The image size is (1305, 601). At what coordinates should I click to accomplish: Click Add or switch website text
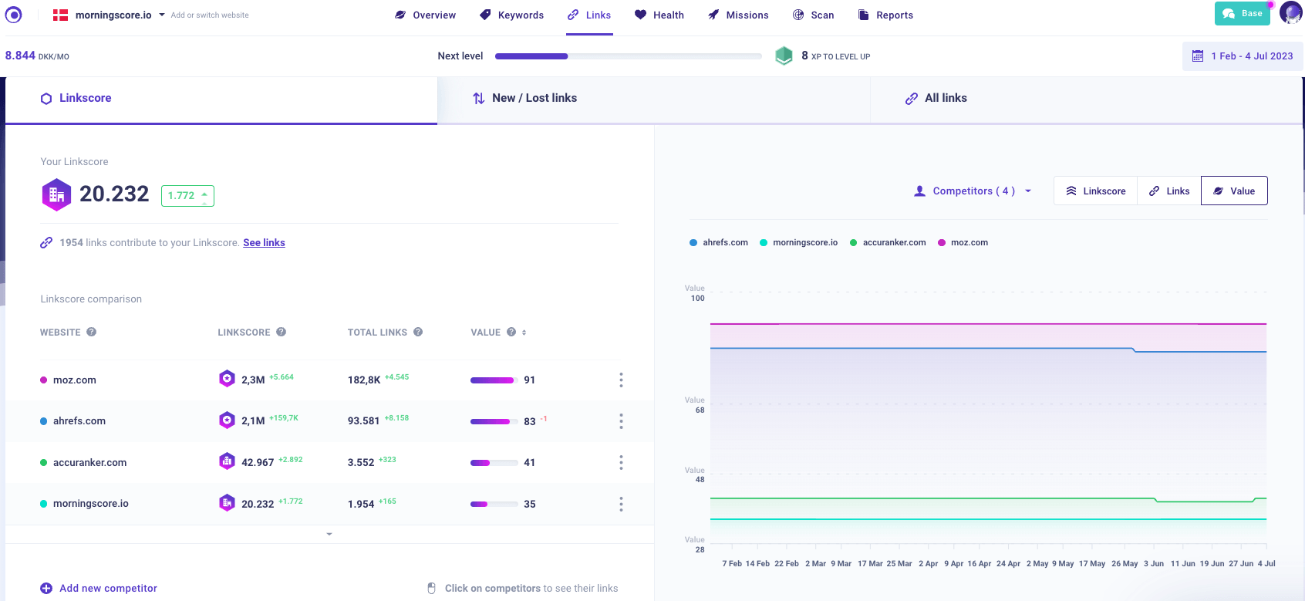(210, 15)
